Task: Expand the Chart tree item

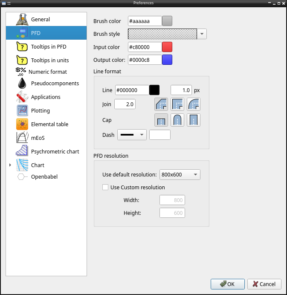Action: (x=10, y=165)
